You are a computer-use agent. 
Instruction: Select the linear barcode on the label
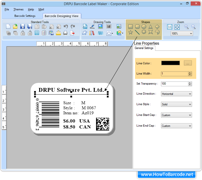coord(47,115)
